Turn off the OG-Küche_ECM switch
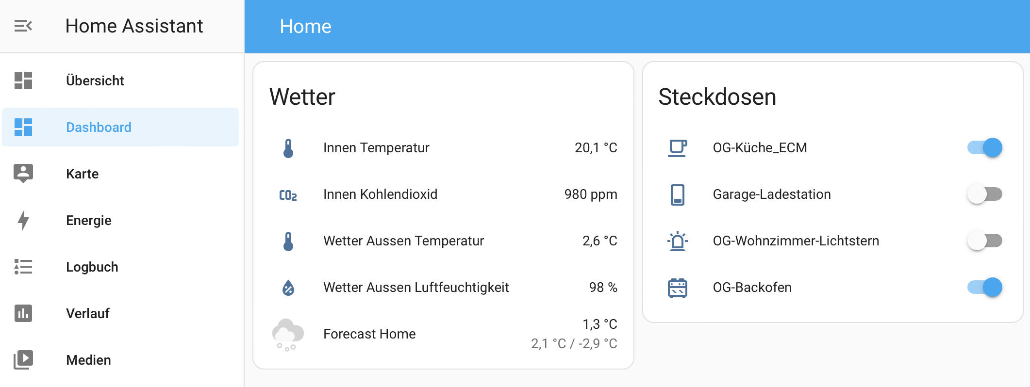1030x387 pixels. (x=984, y=147)
